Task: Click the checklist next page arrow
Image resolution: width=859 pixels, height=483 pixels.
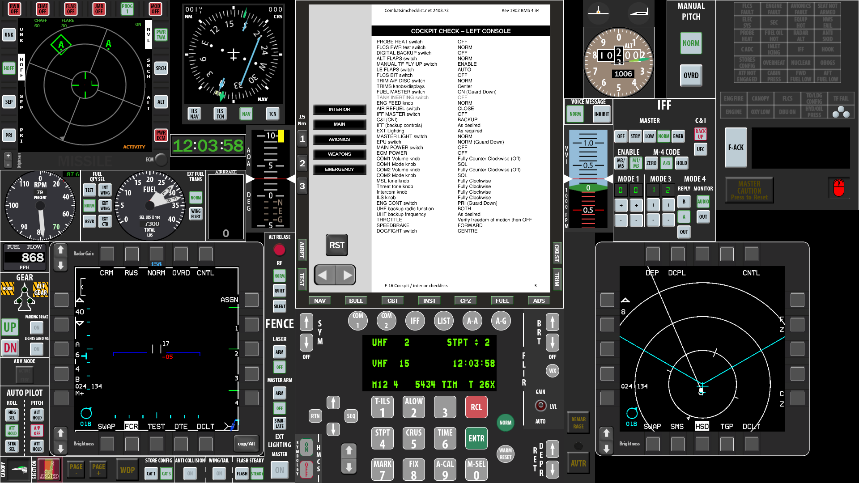Action: point(347,275)
